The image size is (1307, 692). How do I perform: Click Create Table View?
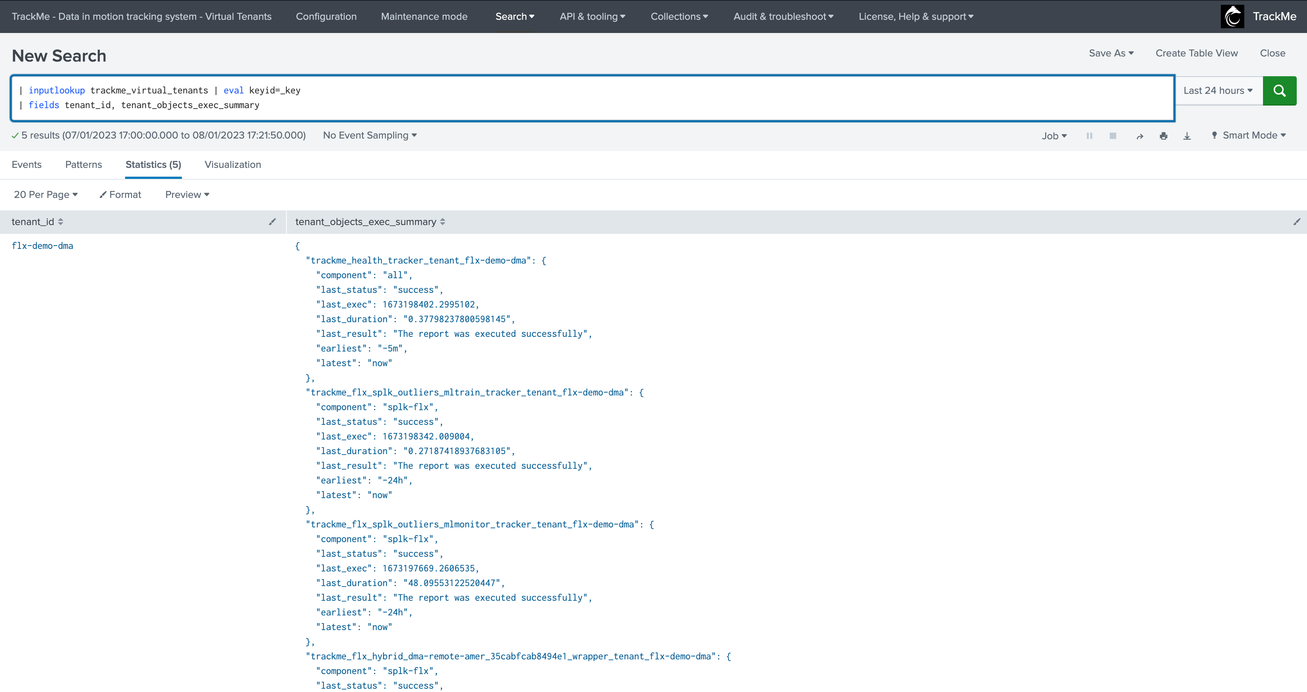click(x=1196, y=53)
